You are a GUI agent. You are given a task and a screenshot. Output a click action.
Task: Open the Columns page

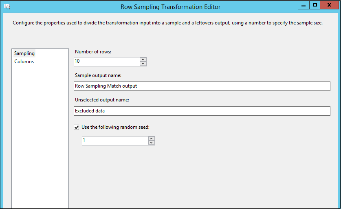(x=24, y=62)
